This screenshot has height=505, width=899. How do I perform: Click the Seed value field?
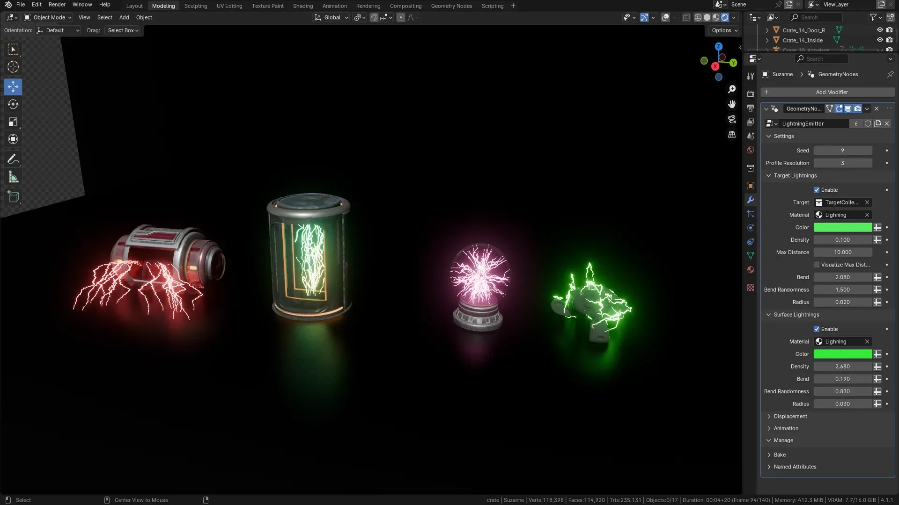(843, 150)
